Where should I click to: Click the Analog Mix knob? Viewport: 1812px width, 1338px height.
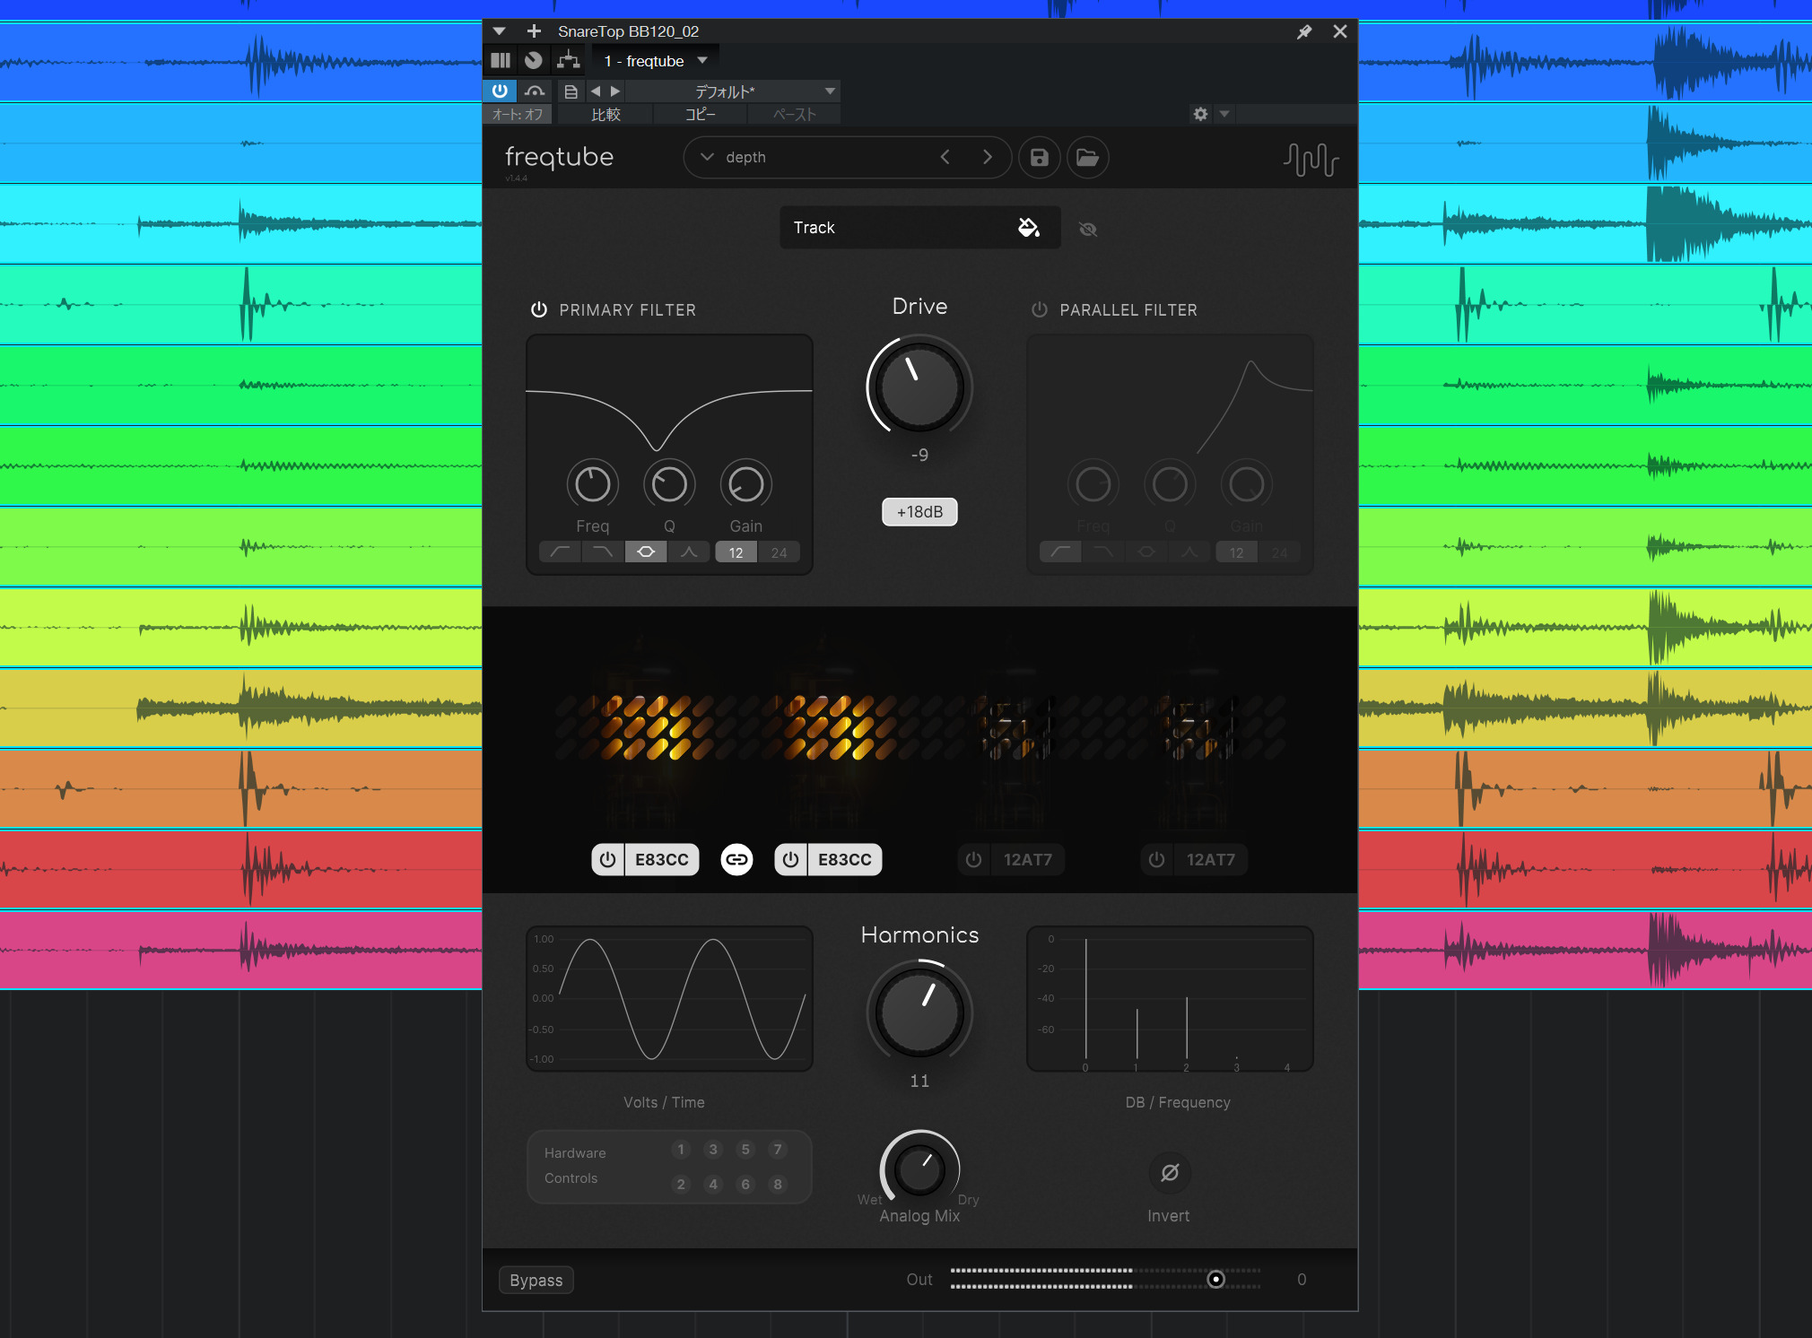[x=919, y=1169]
